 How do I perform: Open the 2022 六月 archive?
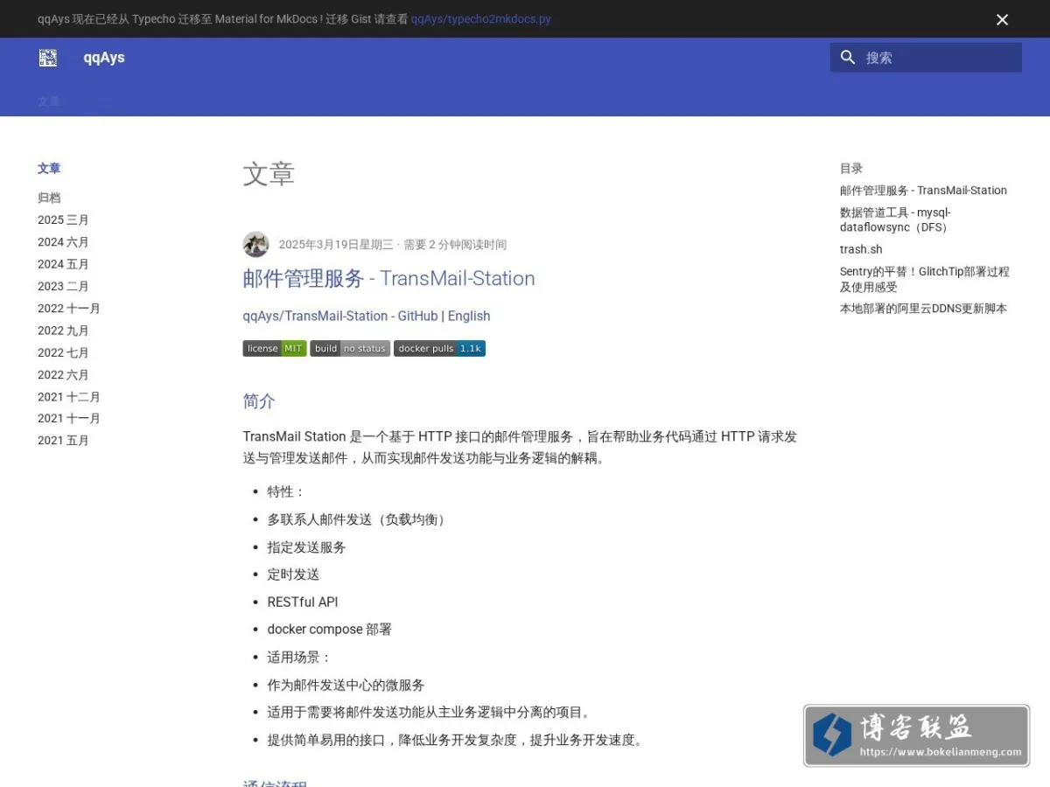pos(63,374)
